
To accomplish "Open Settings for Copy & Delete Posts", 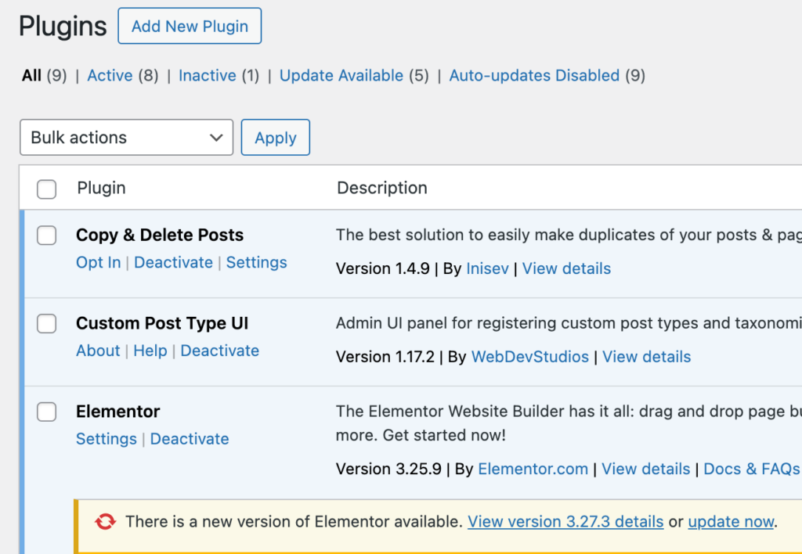I will tap(256, 263).
